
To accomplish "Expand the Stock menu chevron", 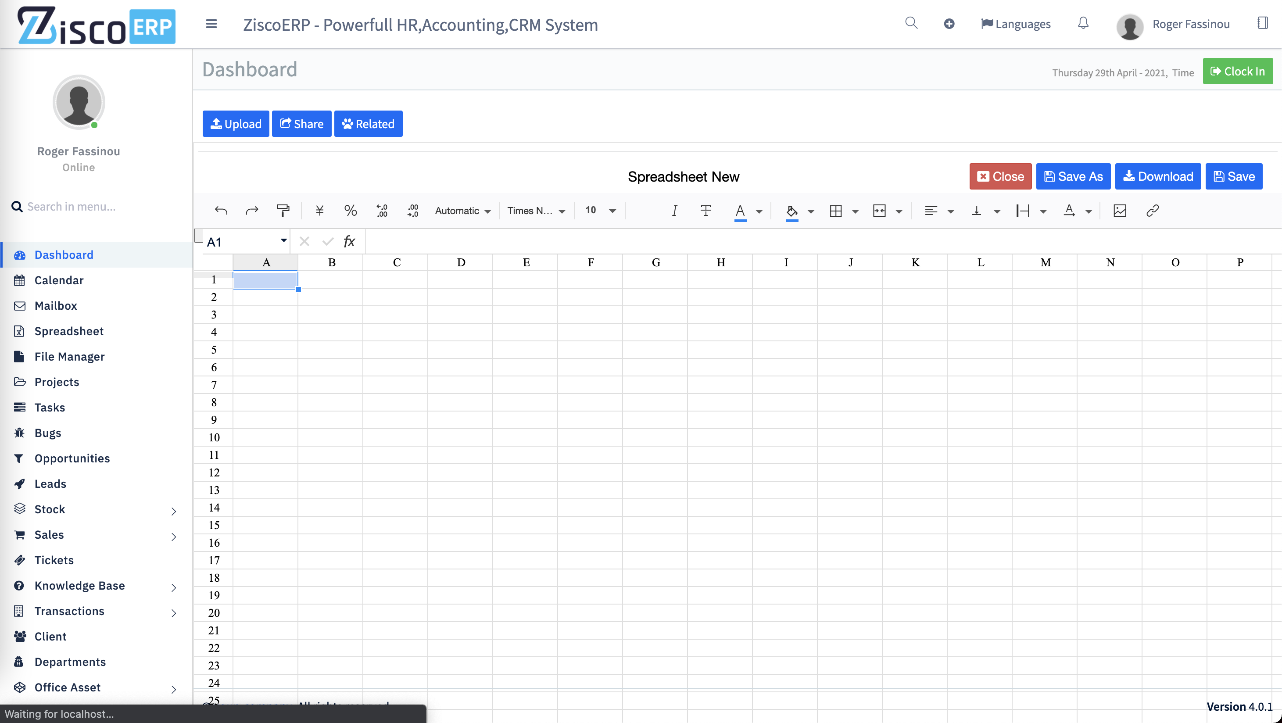I will 173,511.
